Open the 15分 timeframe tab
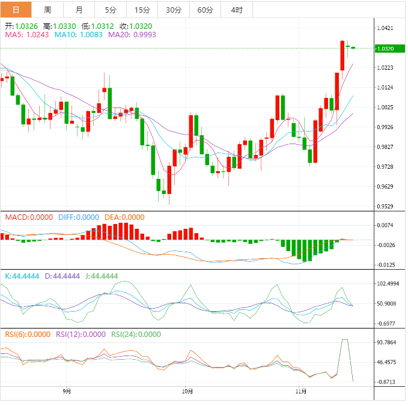The width and height of the screenshot is (408, 406). point(142,10)
